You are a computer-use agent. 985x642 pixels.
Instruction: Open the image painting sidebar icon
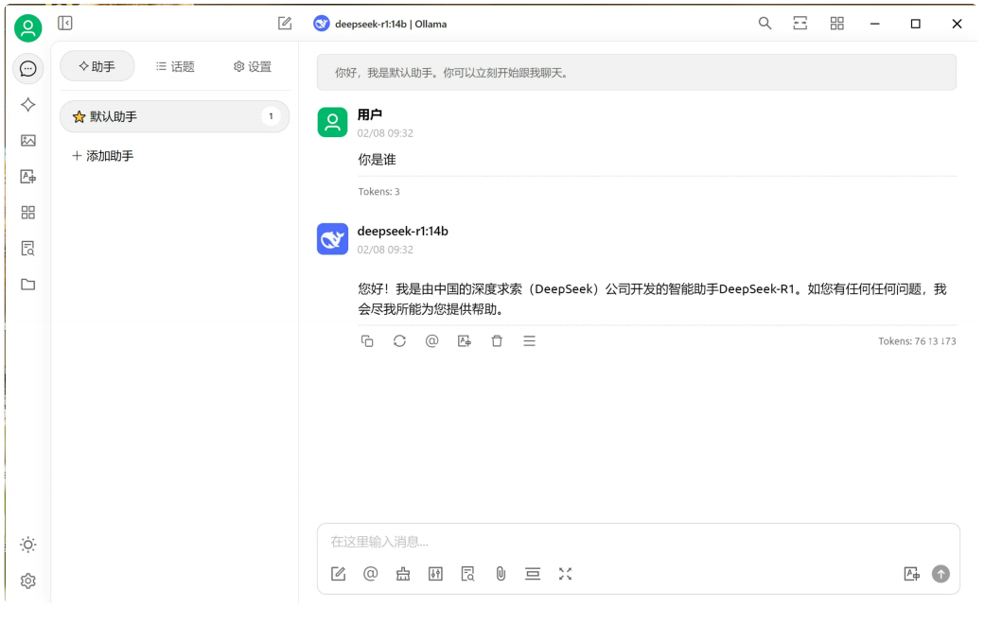(x=27, y=141)
